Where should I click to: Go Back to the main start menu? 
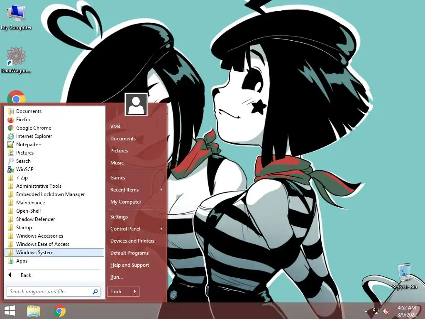click(x=54, y=275)
